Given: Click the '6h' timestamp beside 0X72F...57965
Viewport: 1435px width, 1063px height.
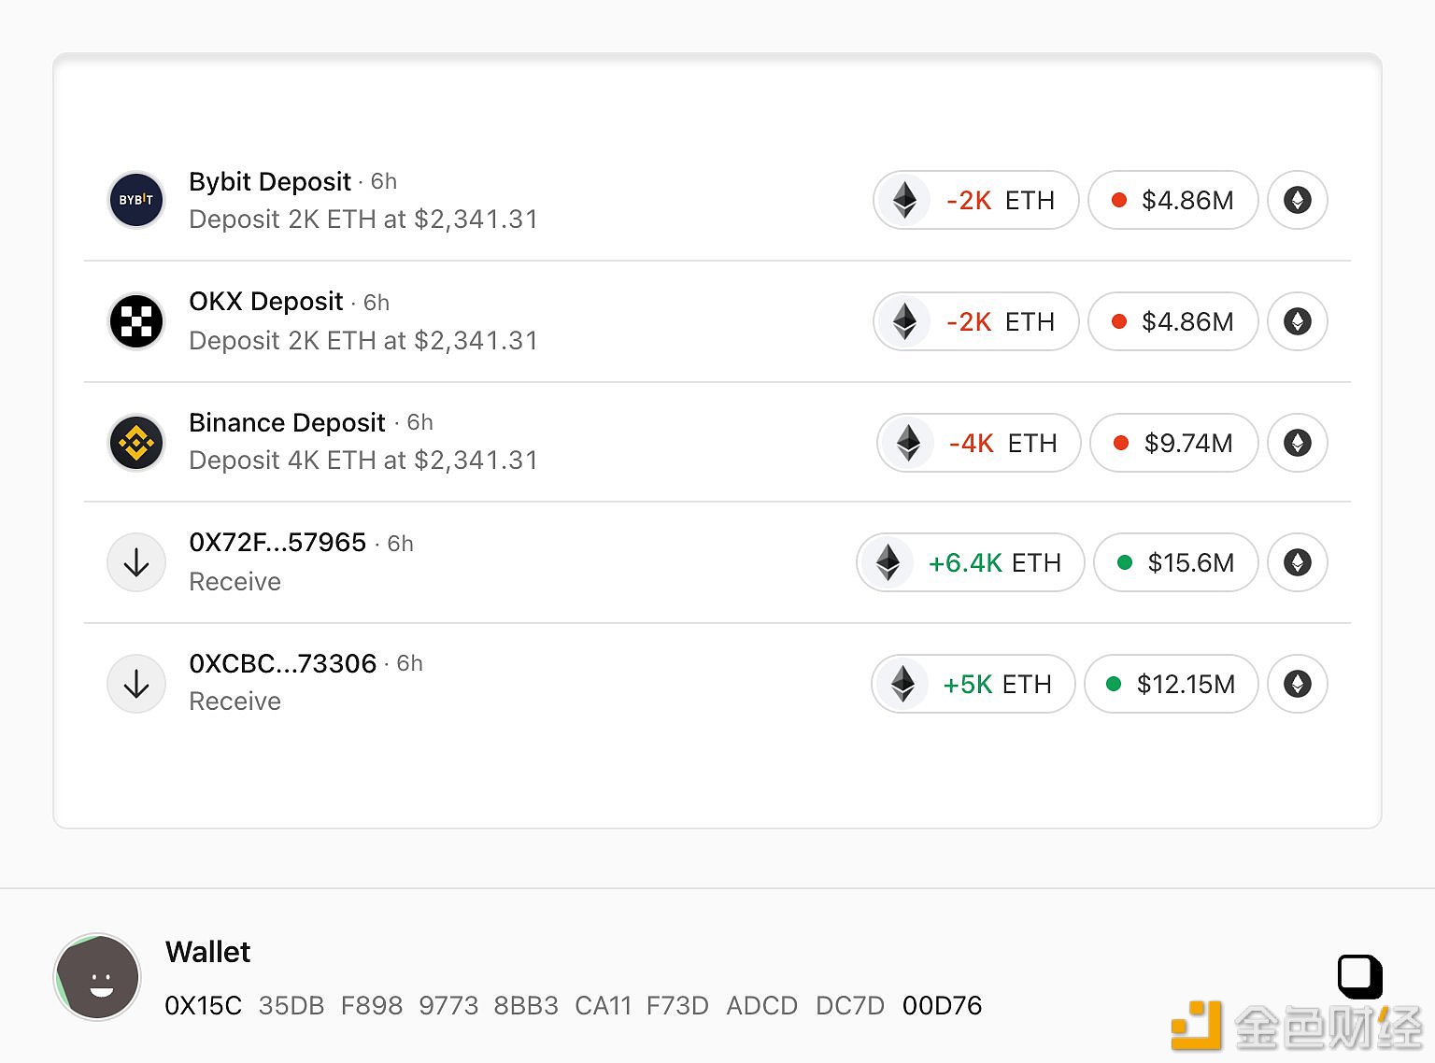Looking at the screenshot, I should 401,544.
